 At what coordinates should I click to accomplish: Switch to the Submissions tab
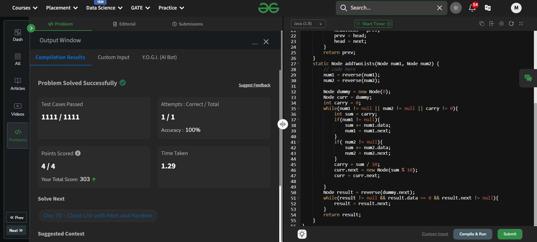pyautogui.click(x=188, y=24)
